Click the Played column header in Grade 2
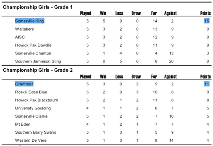The image size is (213, 146). 86,77
